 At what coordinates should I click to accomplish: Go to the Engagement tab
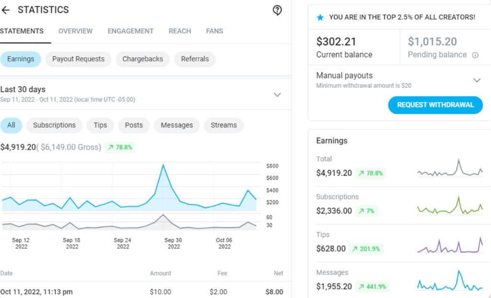130,31
